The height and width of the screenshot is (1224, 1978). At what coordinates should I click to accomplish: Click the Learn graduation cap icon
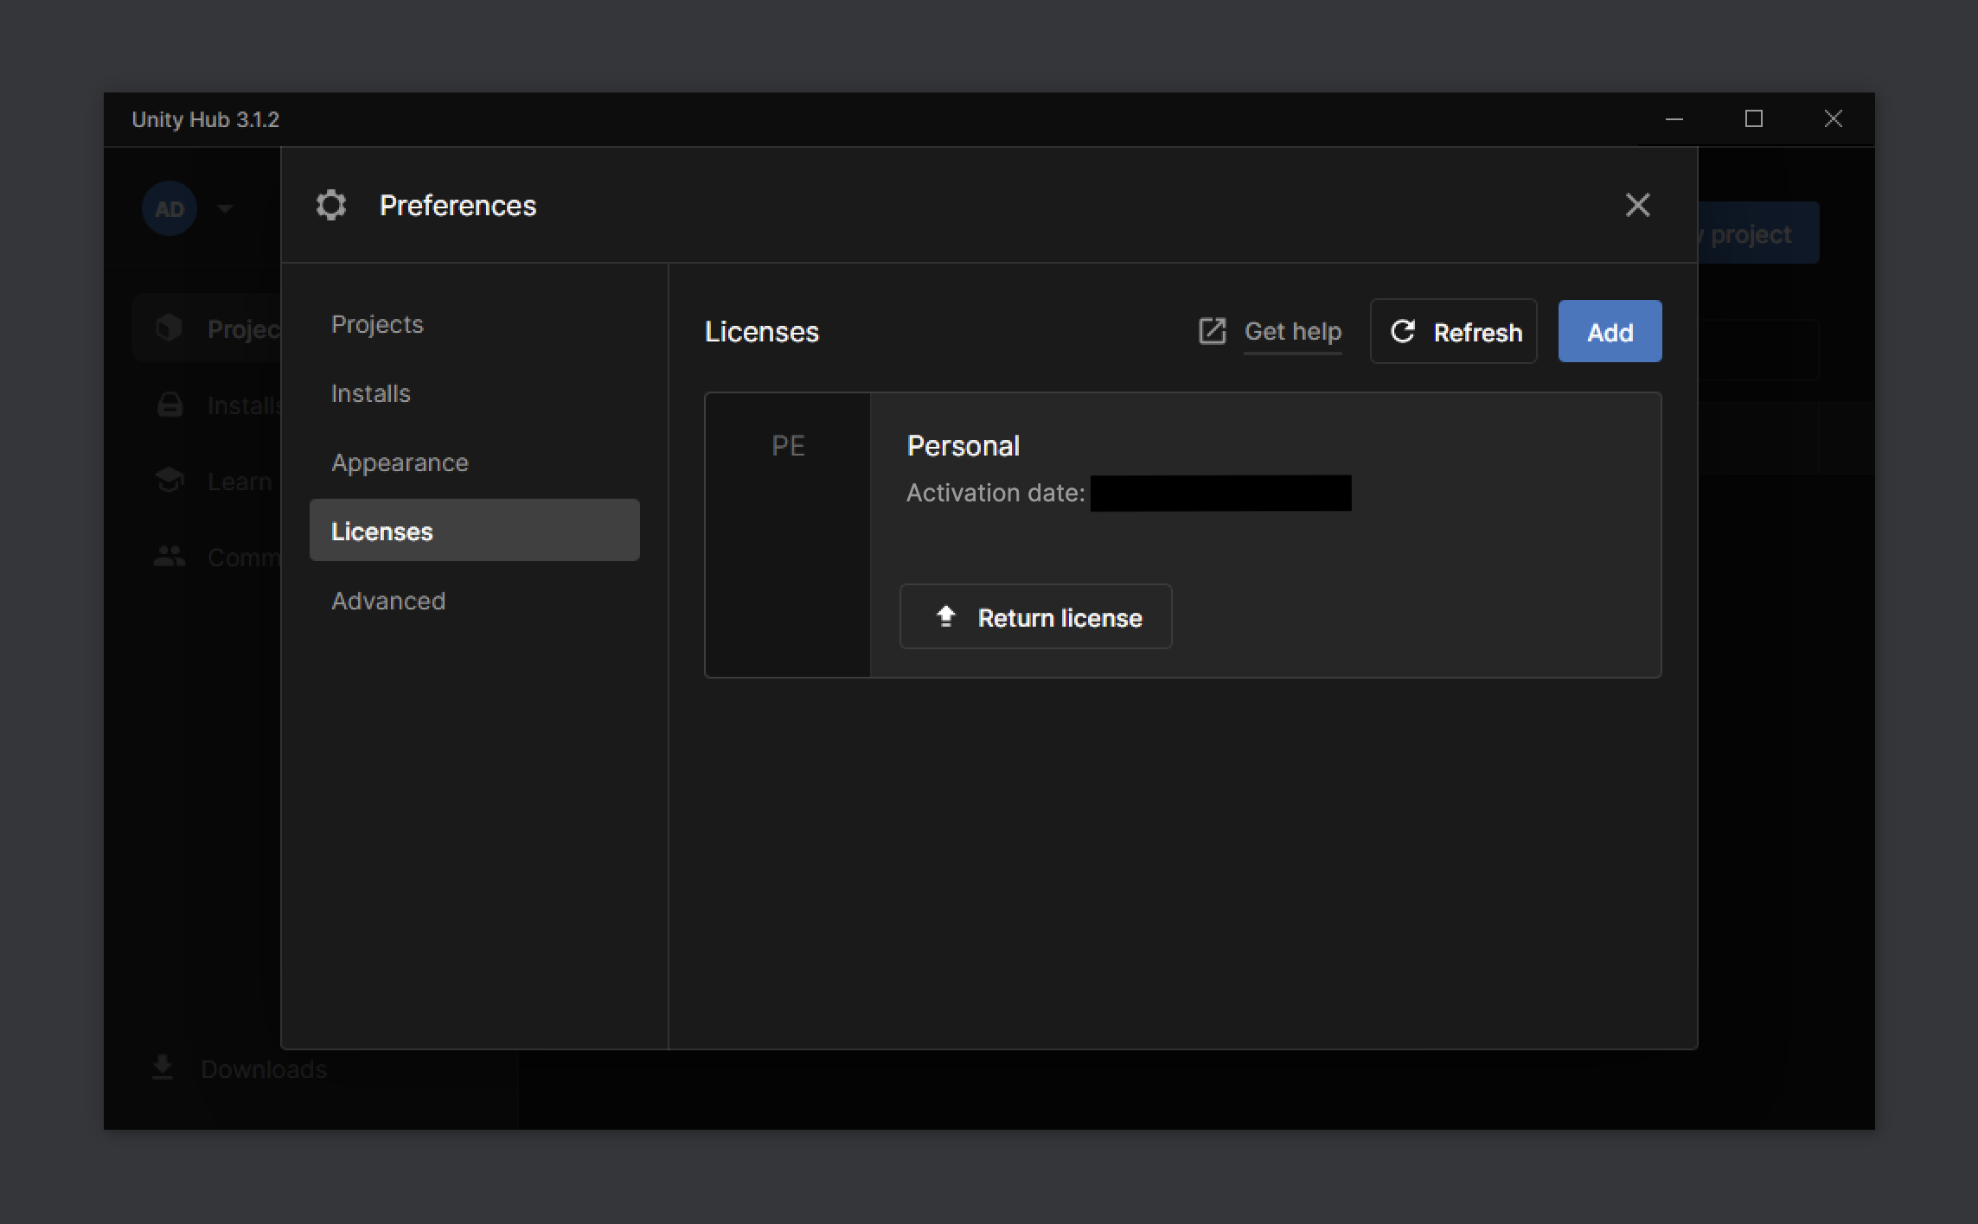(170, 481)
